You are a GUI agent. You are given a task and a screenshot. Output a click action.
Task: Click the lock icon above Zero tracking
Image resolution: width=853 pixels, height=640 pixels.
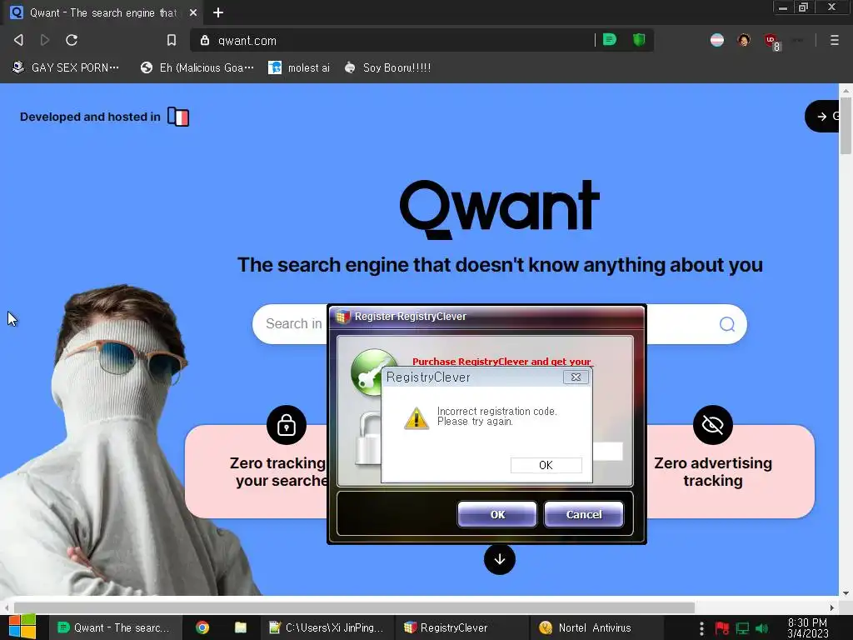(287, 425)
